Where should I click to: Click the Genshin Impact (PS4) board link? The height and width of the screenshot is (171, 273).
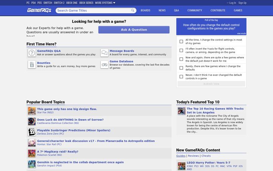49,166
